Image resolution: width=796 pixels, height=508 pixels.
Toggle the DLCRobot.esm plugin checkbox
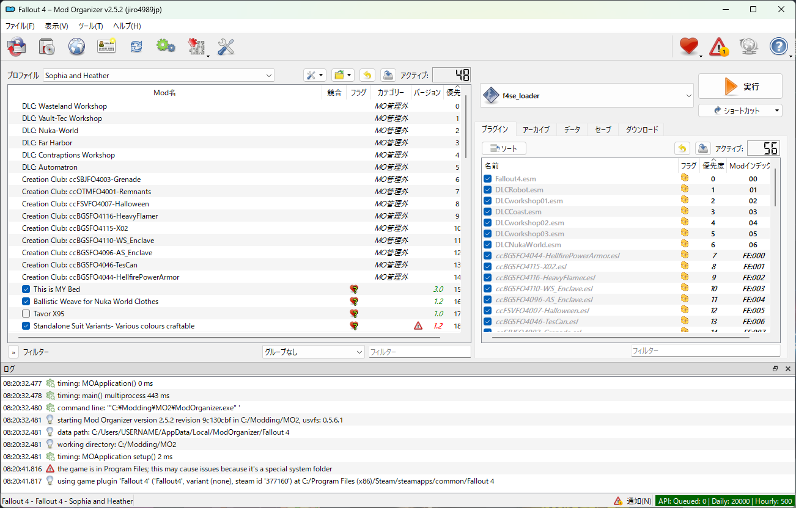coord(488,190)
